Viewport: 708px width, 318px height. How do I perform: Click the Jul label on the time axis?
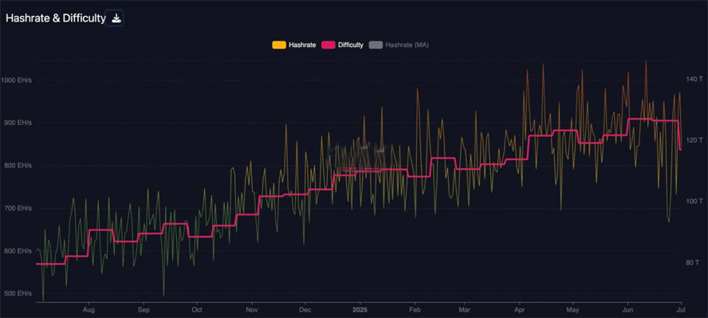click(x=681, y=310)
